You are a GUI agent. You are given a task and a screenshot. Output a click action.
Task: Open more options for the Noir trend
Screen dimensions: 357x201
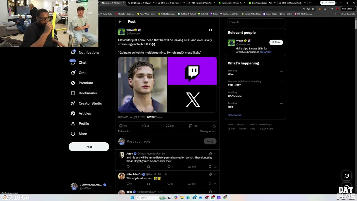[x=281, y=104]
